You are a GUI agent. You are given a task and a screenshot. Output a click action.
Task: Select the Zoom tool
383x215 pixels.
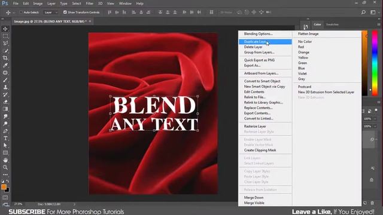click(5, 167)
